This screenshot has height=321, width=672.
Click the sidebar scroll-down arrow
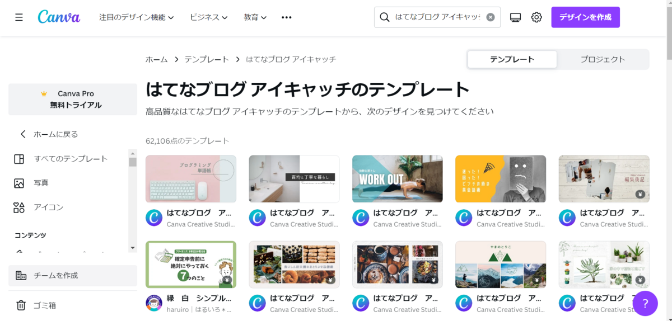point(133,247)
